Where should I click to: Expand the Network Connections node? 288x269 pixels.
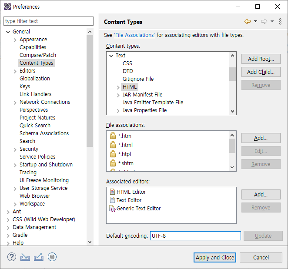click(15, 103)
